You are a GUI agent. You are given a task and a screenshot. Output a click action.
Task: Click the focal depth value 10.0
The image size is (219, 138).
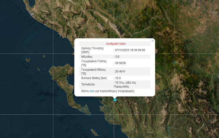coord(118,78)
